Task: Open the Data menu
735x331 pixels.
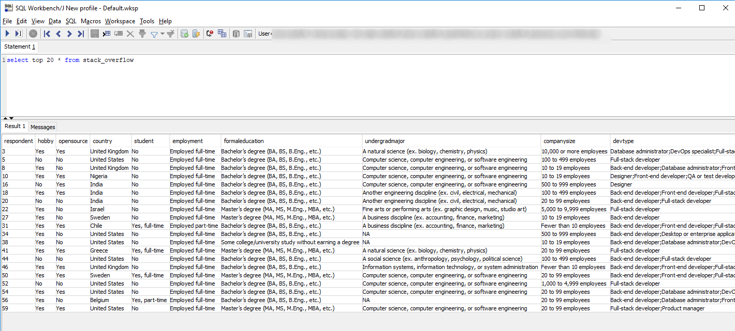Action: coord(55,21)
